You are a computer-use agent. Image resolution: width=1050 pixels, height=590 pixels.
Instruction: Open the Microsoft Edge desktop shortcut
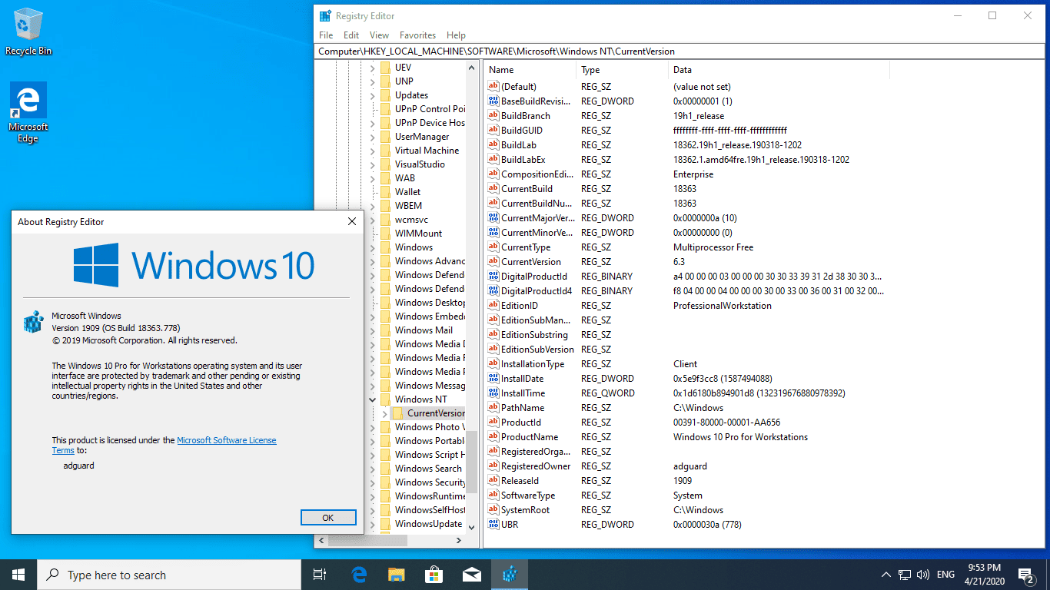click(x=28, y=112)
